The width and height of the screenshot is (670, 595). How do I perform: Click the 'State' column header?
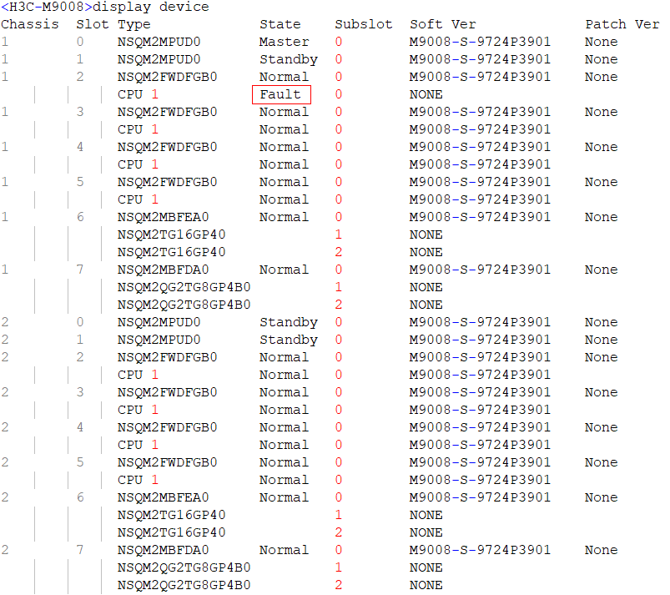coord(280,24)
